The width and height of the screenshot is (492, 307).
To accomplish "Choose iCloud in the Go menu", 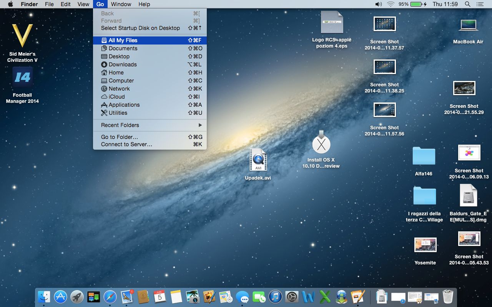I will [150, 97].
